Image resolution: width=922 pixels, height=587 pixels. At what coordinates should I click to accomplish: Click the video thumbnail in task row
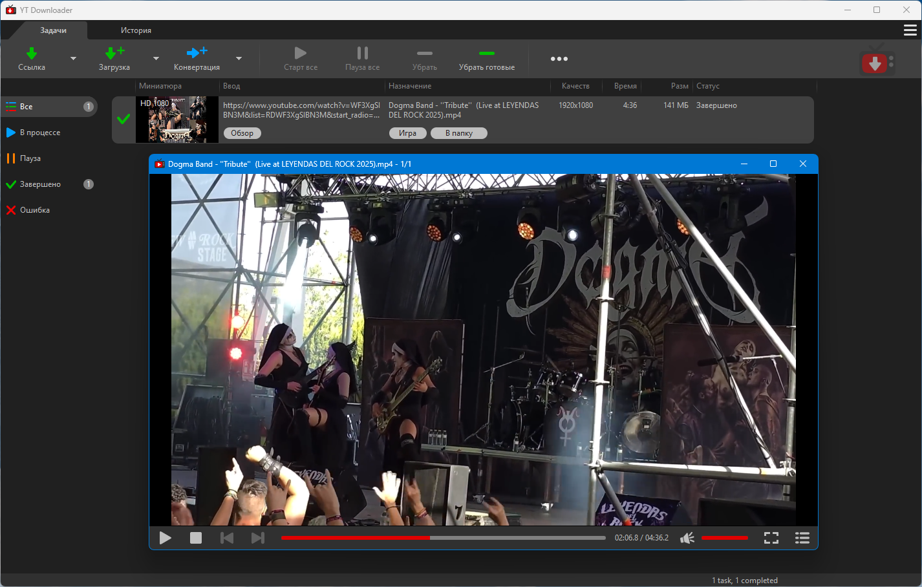point(177,120)
